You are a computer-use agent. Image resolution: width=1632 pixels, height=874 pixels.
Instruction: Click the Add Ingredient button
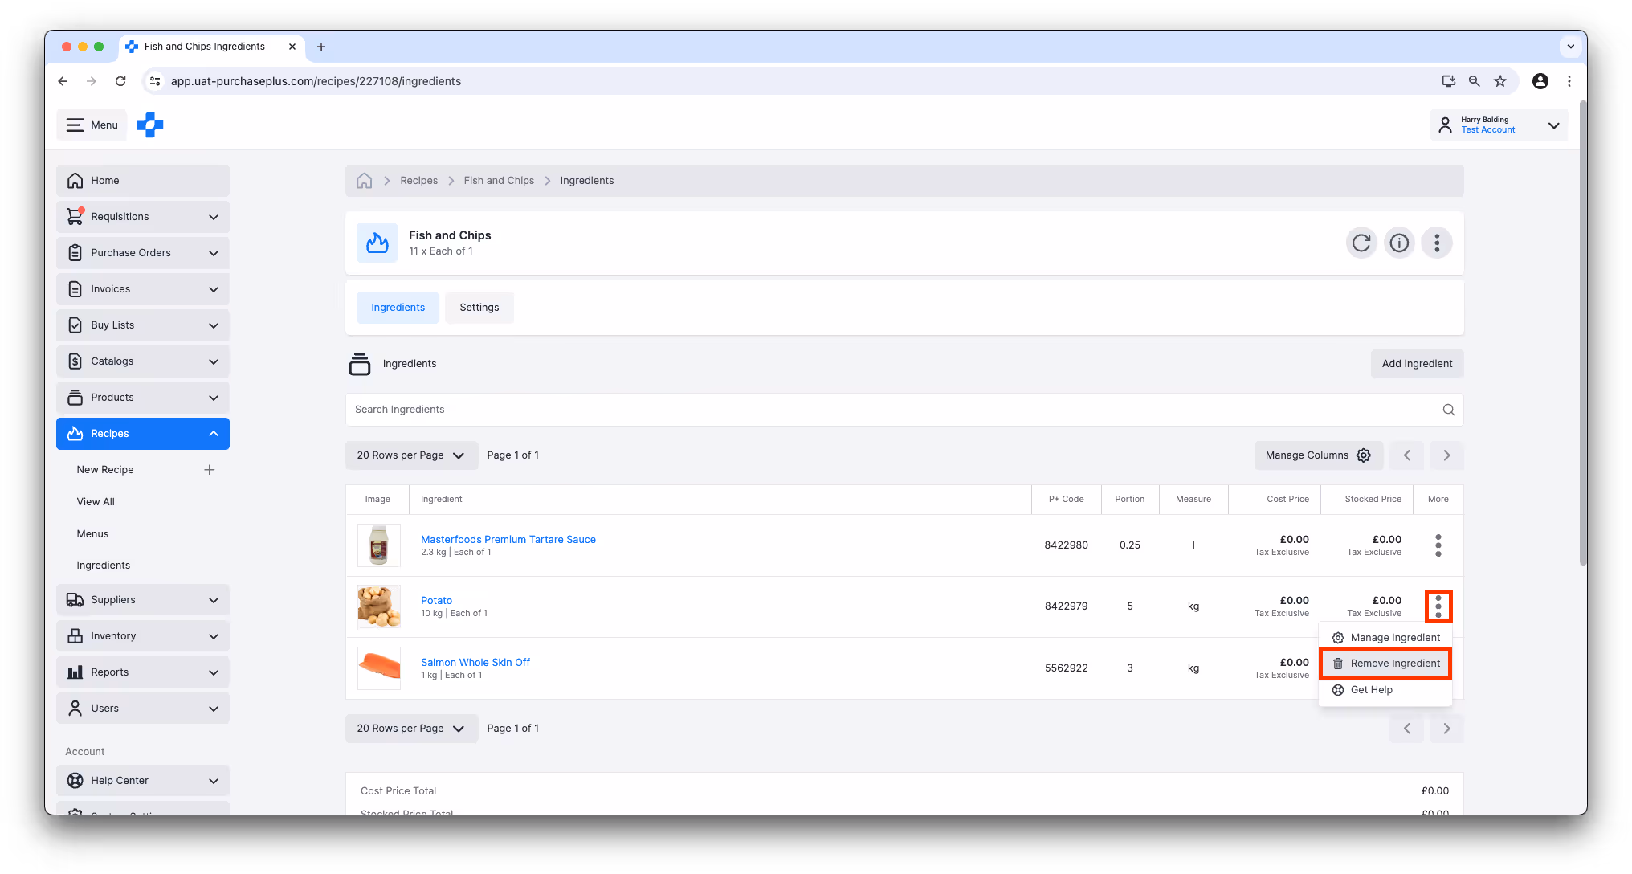[x=1416, y=364]
